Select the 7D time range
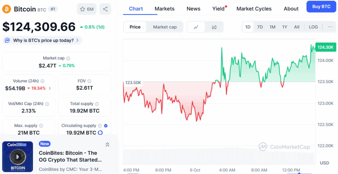338x174 pixels. [x=260, y=27]
